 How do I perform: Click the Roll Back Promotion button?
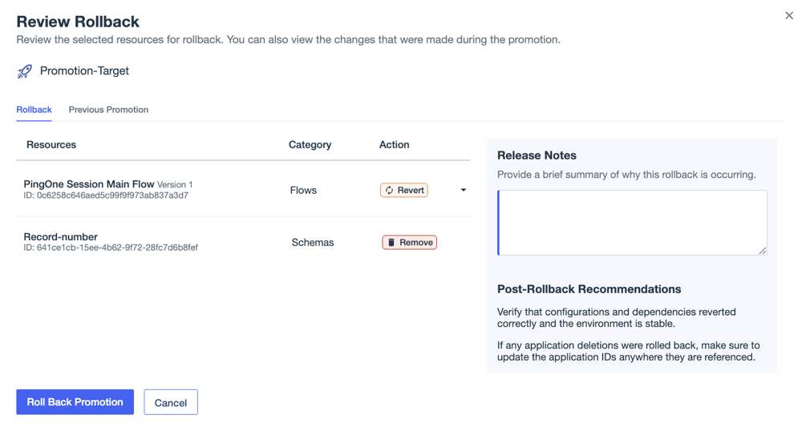click(75, 402)
